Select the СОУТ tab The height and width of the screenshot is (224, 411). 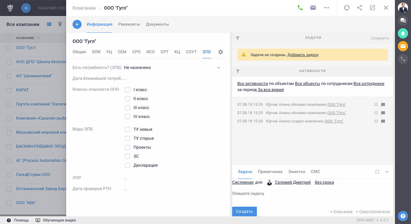(x=191, y=52)
